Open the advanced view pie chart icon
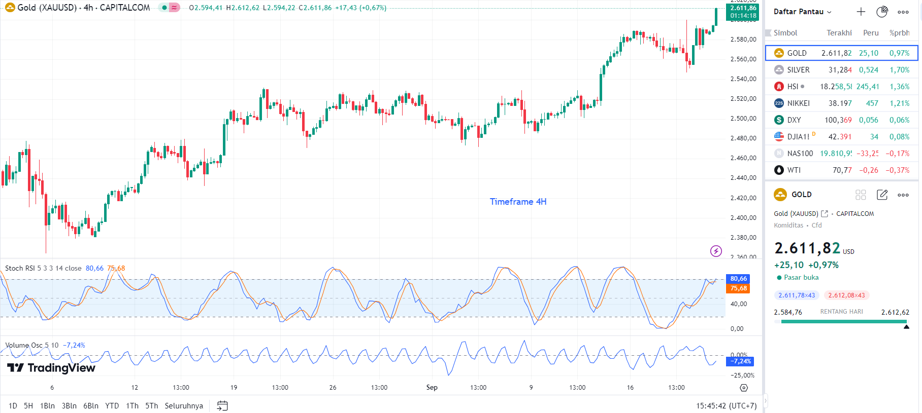The image size is (922, 413). tap(882, 12)
